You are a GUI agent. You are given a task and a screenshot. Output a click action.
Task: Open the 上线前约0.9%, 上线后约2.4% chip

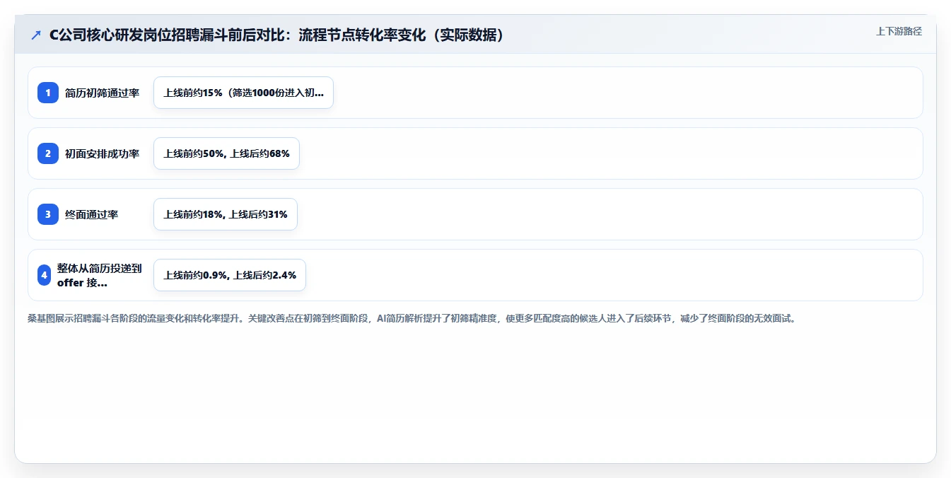pos(230,275)
